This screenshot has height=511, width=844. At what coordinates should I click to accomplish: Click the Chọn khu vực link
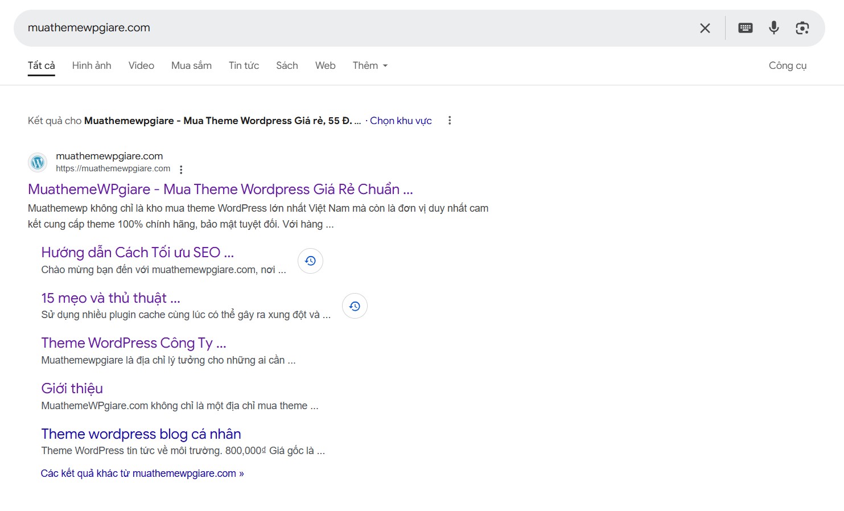(401, 121)
